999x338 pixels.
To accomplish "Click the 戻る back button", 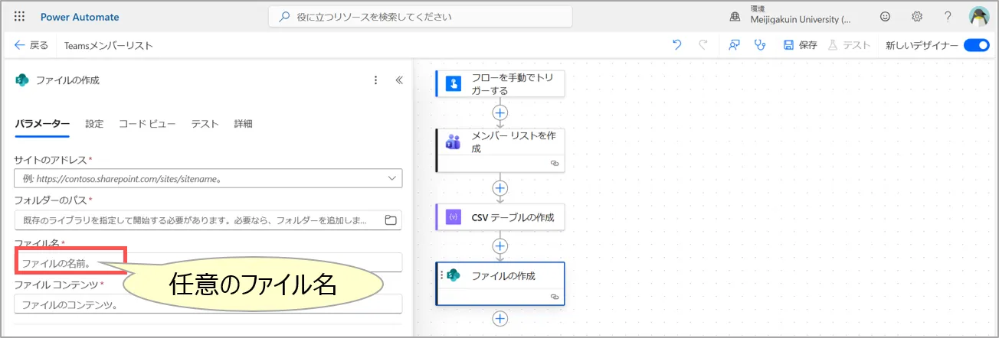I will (x=31, y=45).
